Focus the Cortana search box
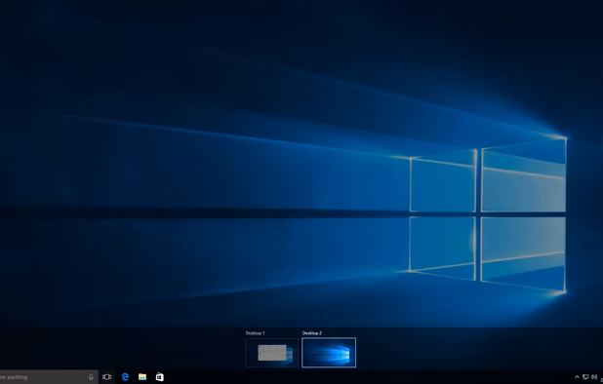This screenshot has height=384, width=603. [49, 377]
